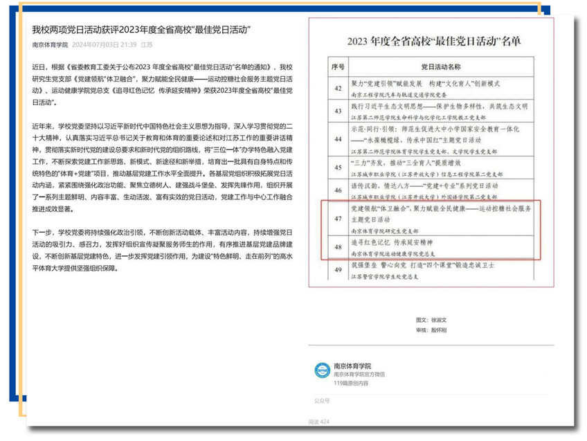This screenshot has height=441, width=587.
Task: Click the 江苏 location label
Action: click(x=146, y=45)
